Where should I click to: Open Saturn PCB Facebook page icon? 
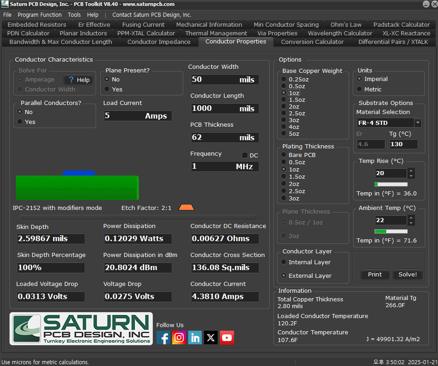(x=163, y=337)
